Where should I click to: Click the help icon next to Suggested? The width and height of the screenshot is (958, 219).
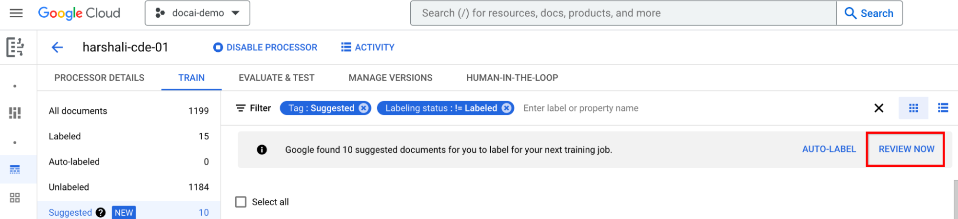coord(101,212)
